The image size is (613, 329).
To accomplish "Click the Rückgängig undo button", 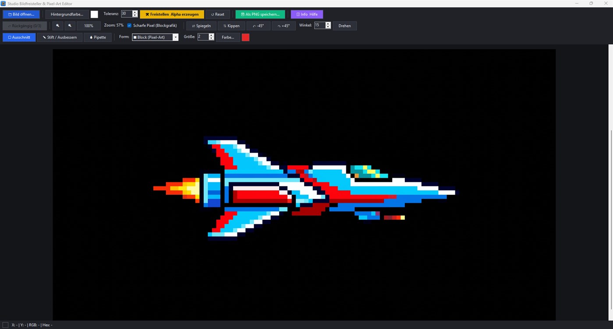I will [x=25, y=26].
